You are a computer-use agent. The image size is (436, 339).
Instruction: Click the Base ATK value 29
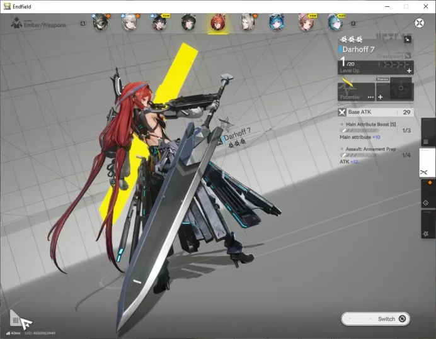click(406, 112)
